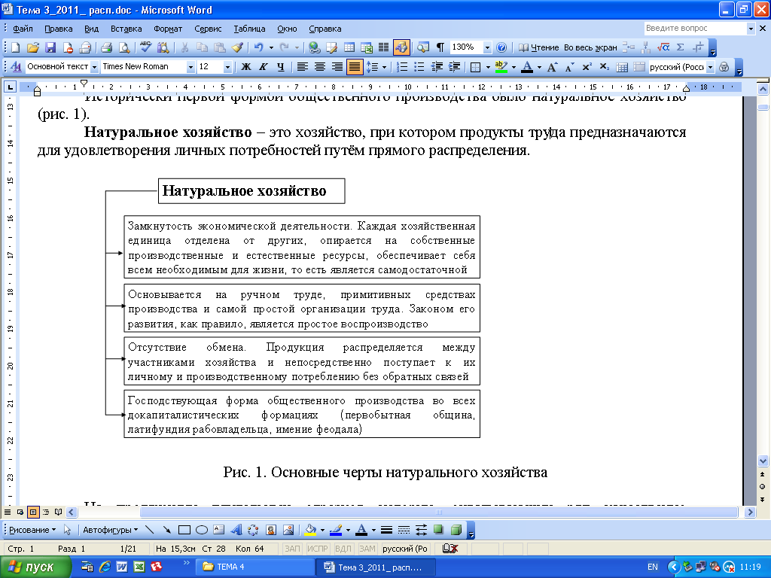Open the Таблица menu

coord(249,29)
